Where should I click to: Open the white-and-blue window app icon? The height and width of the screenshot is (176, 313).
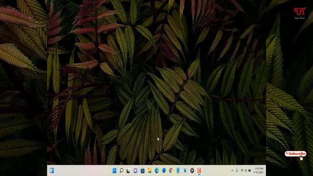pos(185,171)
